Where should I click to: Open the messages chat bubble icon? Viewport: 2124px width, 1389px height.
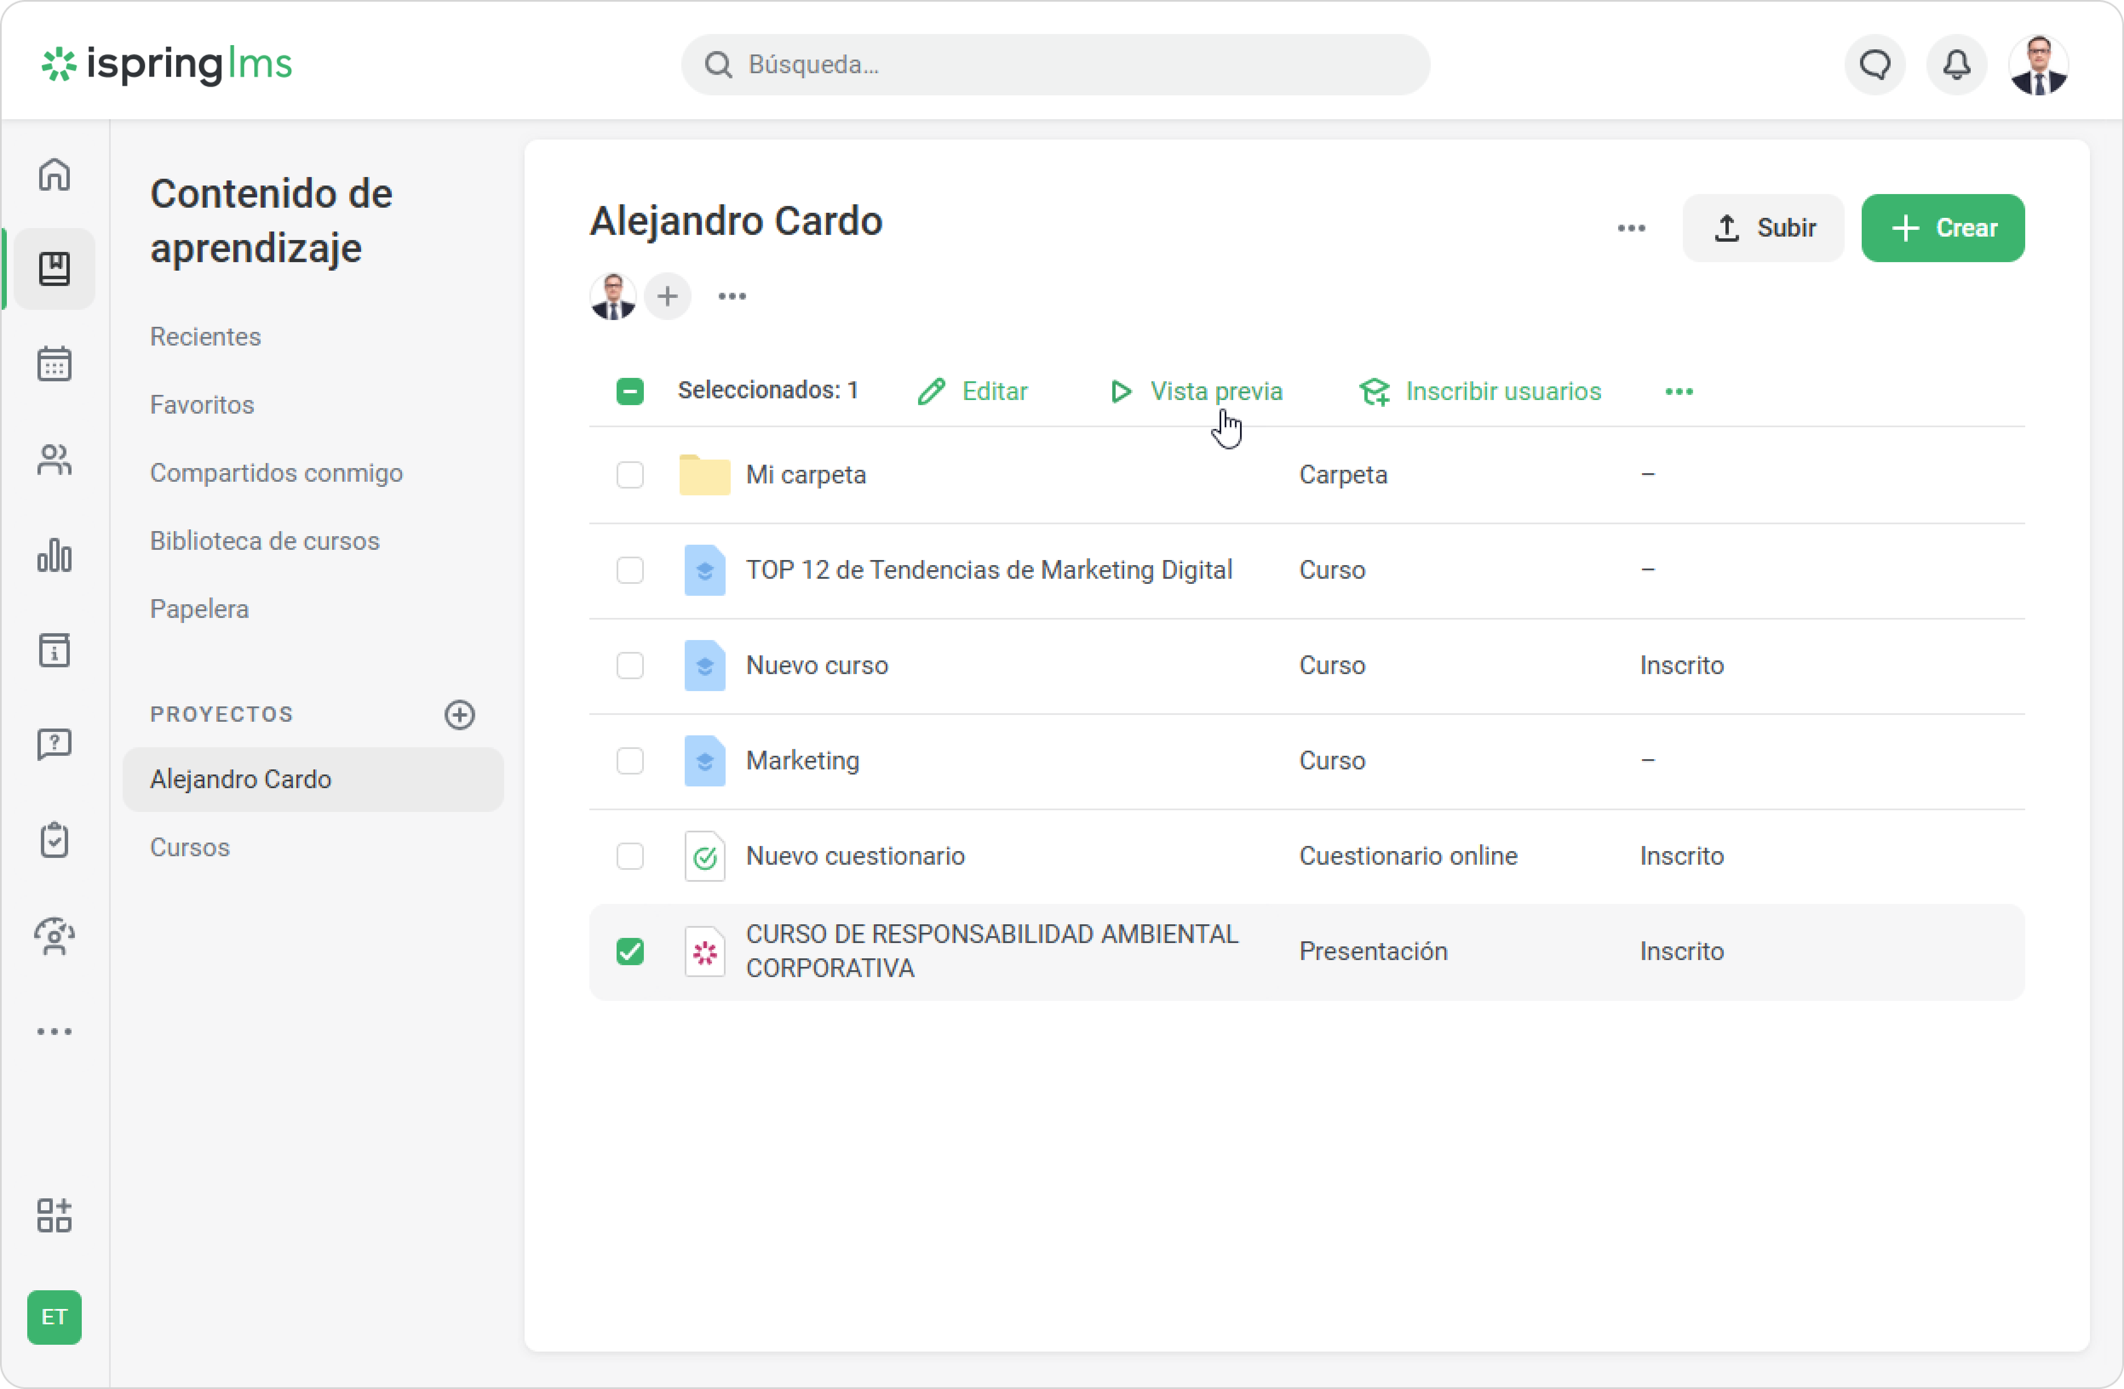point(1874,64)
